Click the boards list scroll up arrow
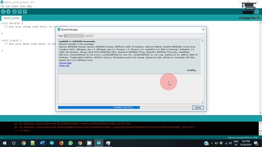 202,41
